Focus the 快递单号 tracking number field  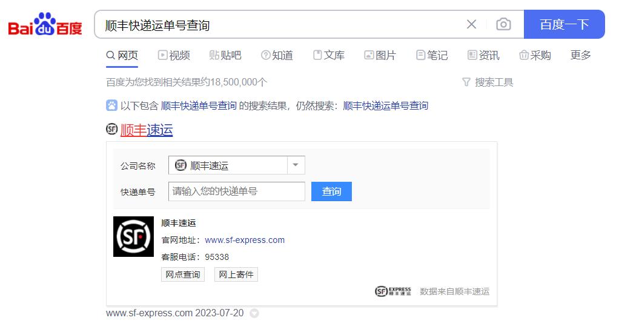(x=236, y=191)
